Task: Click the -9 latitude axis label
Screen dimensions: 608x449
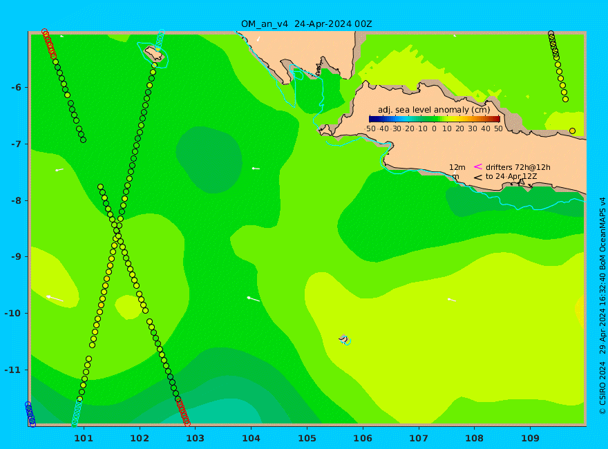Action: tap(17, 256)
